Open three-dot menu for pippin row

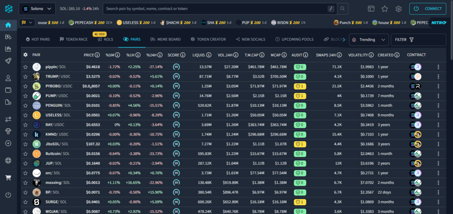pos(438,67)
